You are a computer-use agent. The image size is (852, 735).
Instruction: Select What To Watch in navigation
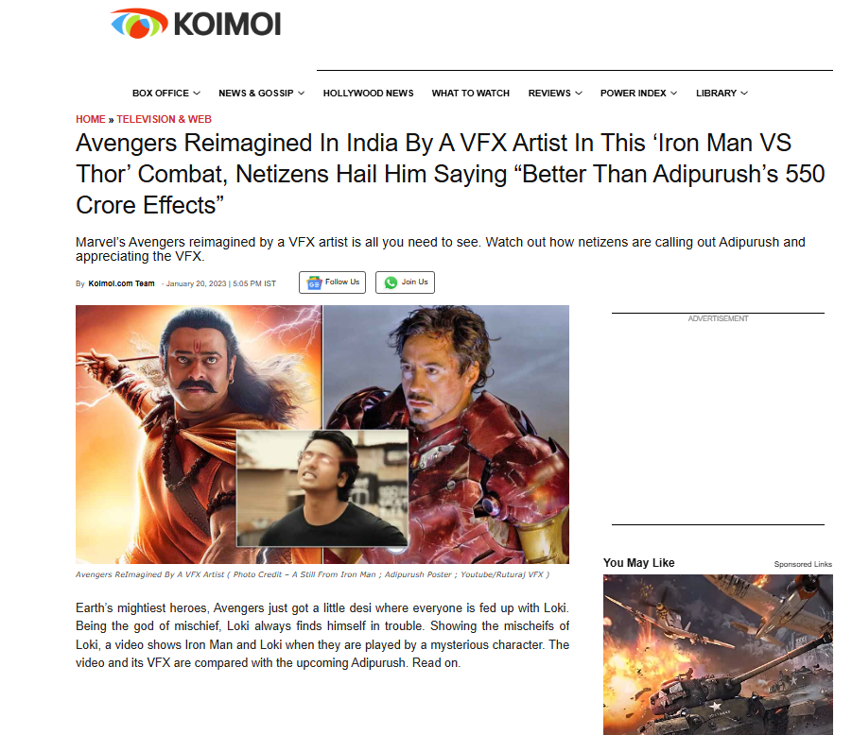pyautogui.click(x=471, y=94)
